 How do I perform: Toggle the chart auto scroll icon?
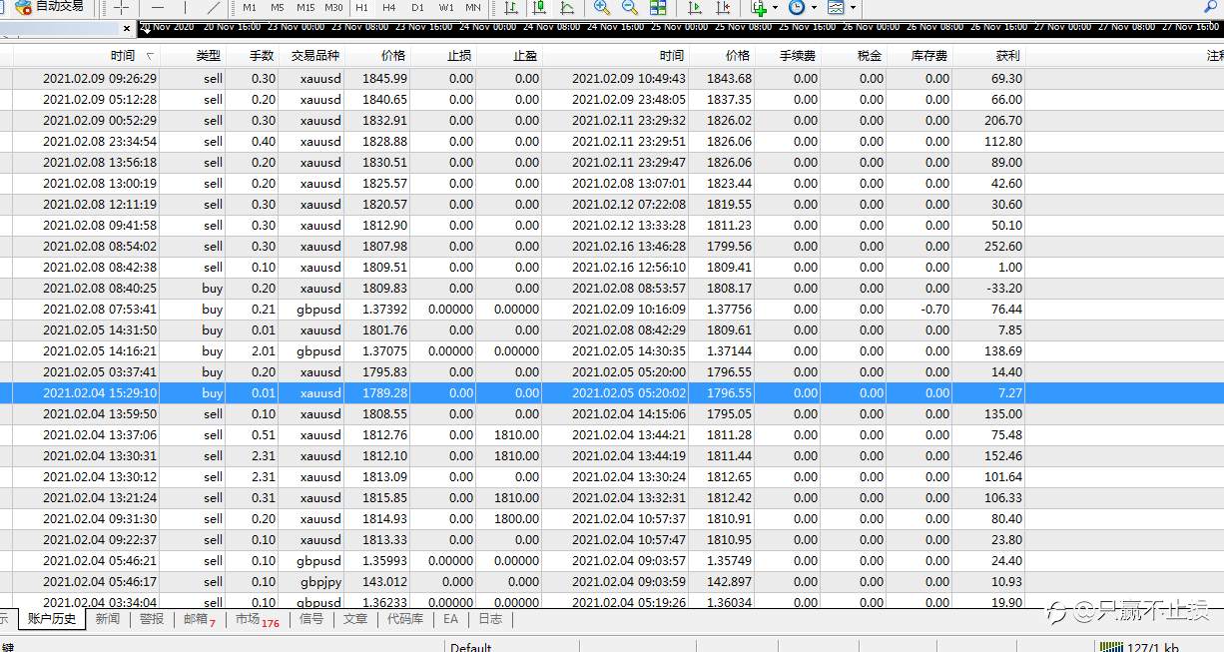click(696, 7)
